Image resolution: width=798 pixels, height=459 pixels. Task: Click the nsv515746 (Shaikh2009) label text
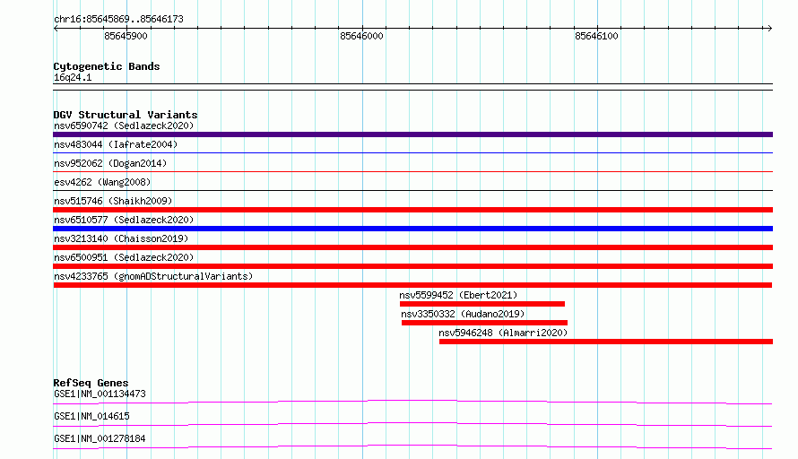click(x=113, y=201)
